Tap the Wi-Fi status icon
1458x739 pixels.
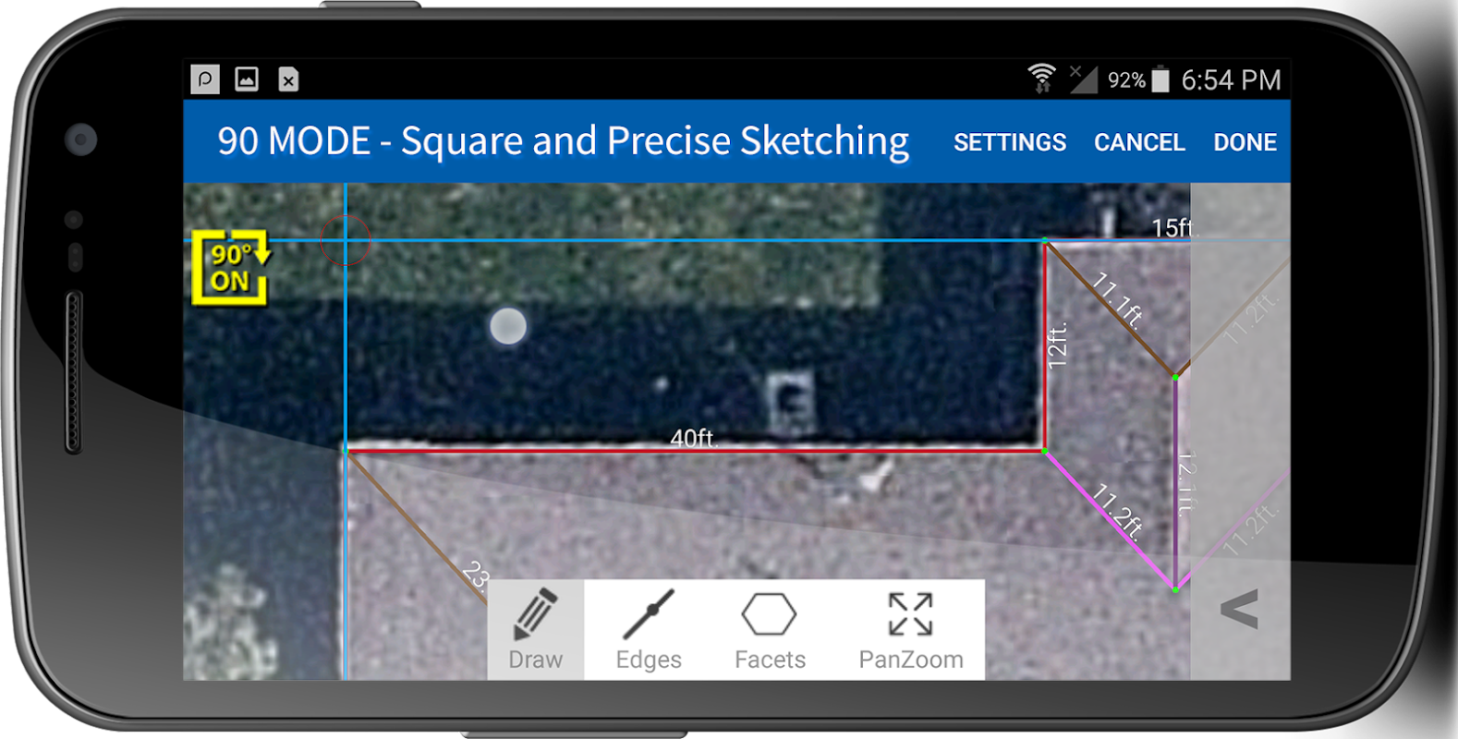point(1042,79)
